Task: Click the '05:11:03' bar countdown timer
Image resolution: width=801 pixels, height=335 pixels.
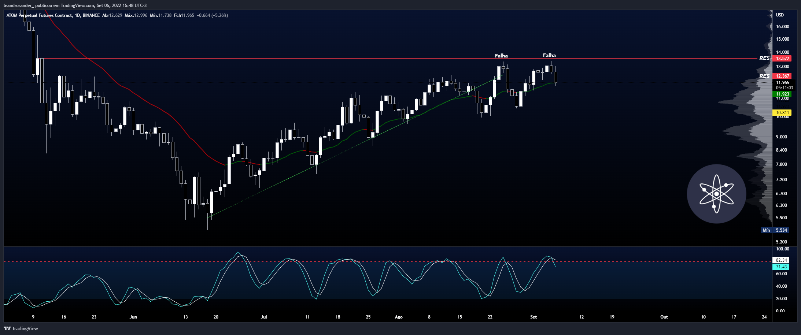Action: pos(784,88)
